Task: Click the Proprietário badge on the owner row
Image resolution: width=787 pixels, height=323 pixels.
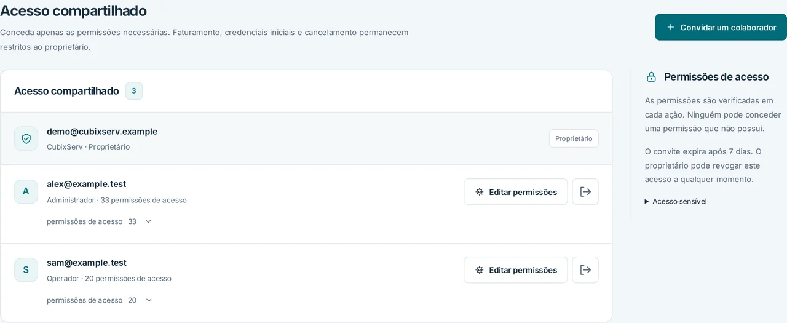Action: (x=574, y=138)
